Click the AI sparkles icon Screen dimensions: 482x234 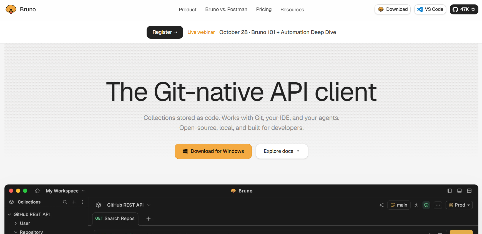(381, 205)
